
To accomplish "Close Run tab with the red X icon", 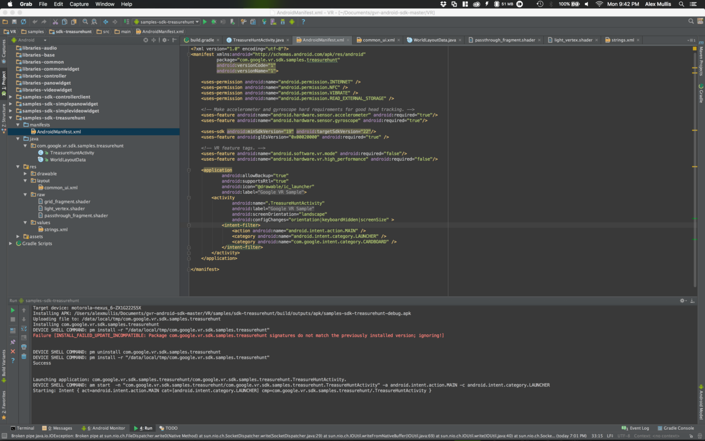I will [13, 351].
